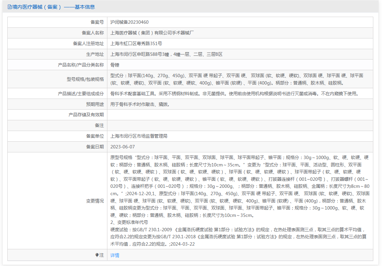Select 用于骨科手术时作敲击、撬拨 text

[140, 104]
